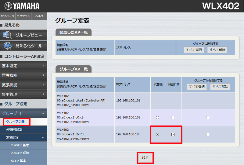This screenshot has height=165, width=244.
Task: Check delete checkbox for 192.168.100.102 row
Action: click(207, 118)
